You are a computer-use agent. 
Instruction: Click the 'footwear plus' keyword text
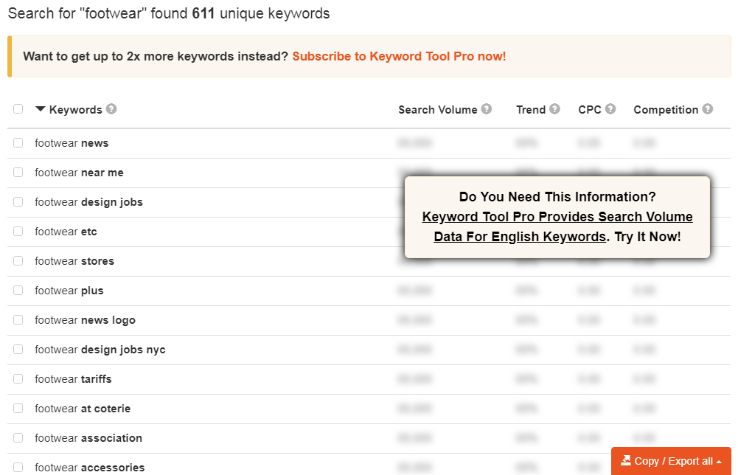point(69,291)
